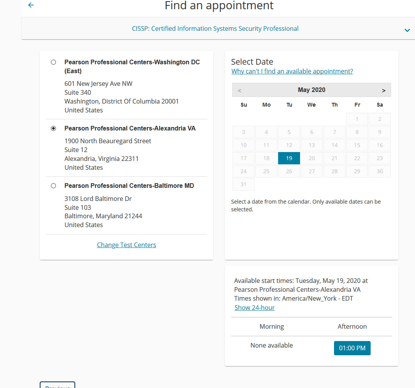Click the Alexandria VA center name
The image size is (415, 388).
(130, 128)
